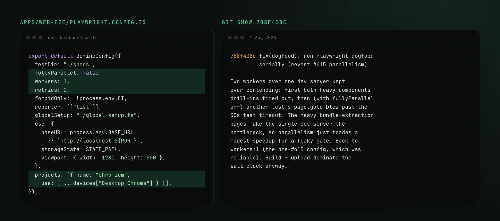
Task: Select the "workers: 1," config line
Action: [117, 82]
